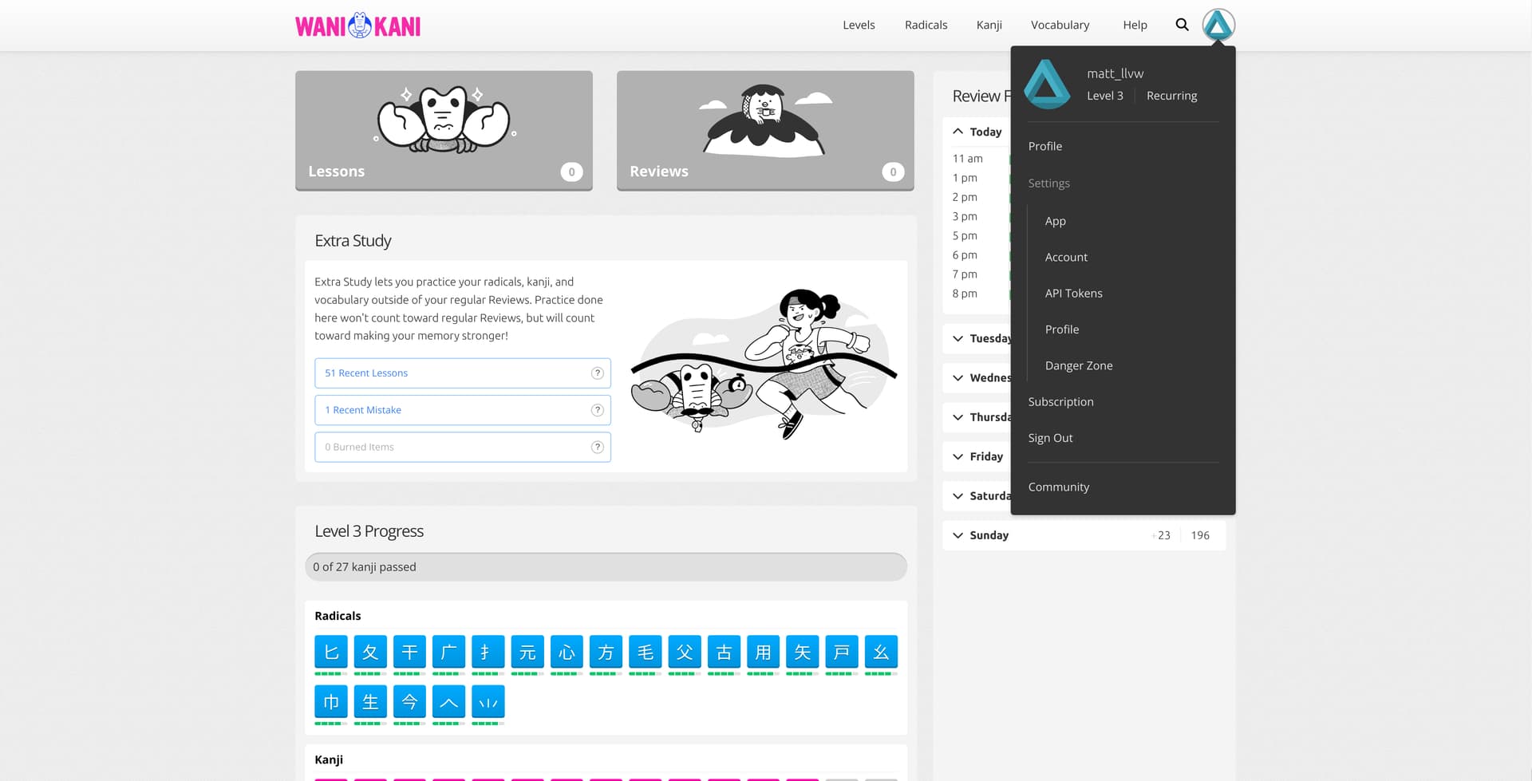Viewport: 1532px width, 781px height.
Task: Click the Level 3 Progress kanji bar
Action: [606, 567]
